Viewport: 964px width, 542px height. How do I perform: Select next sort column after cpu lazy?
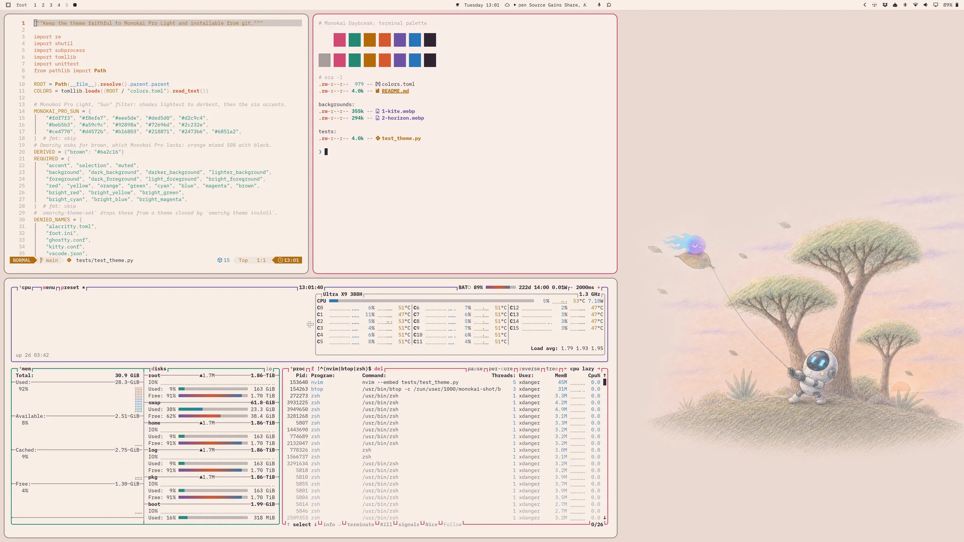click(x=599, y=369)
